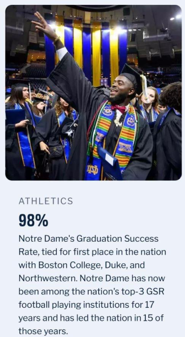Select the 98% statistic heading
The width and height of the screenshot is (185, 337).
tap(33, 221)
